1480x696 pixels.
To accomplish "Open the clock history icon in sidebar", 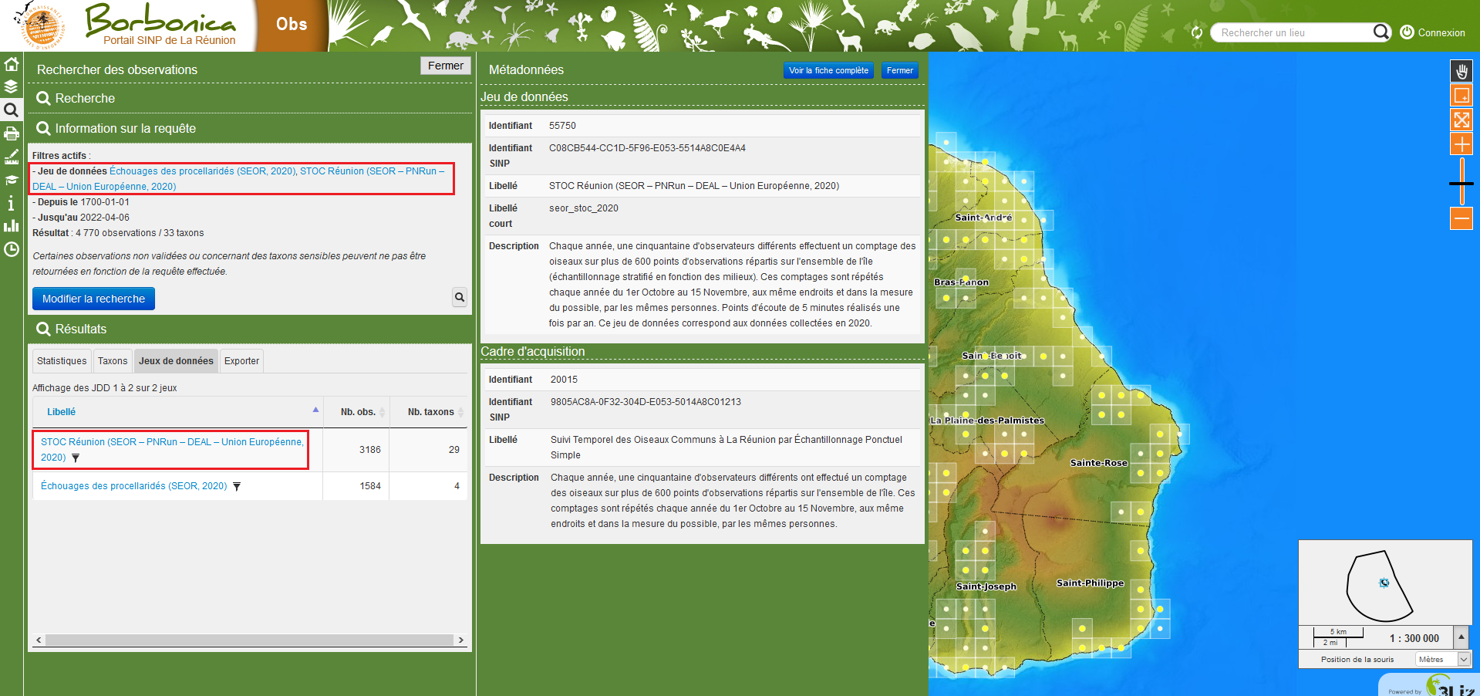I will 11,249.
